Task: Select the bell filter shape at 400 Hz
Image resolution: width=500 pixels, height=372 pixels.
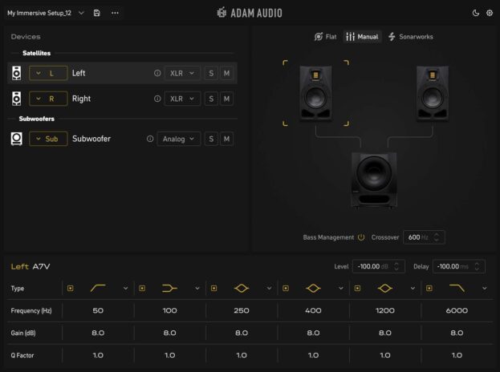Action: click(313, 289)
